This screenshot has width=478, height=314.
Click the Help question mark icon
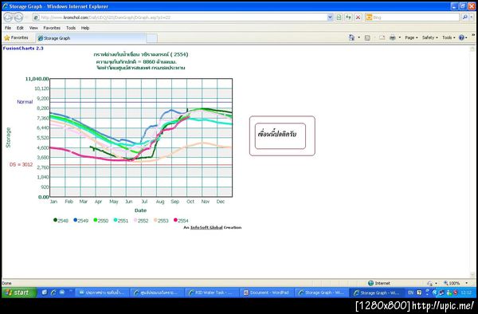click(x=461, y=37)
